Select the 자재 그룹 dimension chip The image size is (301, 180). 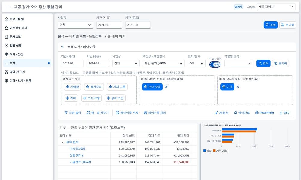point(117,87)
